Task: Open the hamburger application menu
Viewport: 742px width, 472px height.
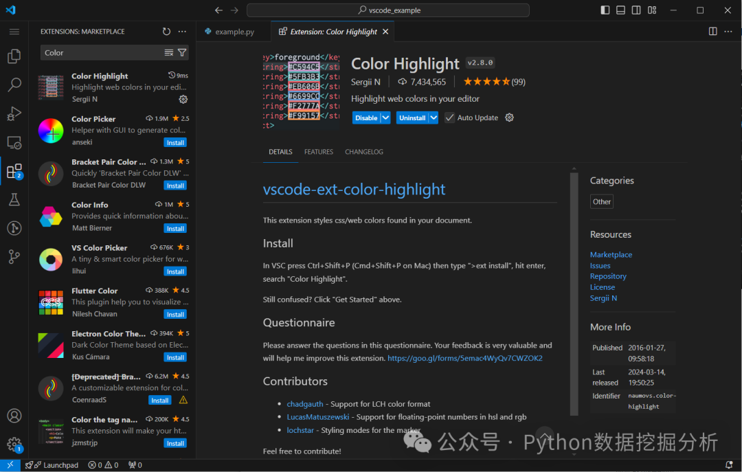Action: tap(14, 32)
